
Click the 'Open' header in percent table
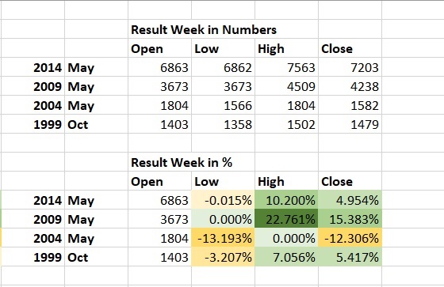pyautogui.click(x=159, y=181)
